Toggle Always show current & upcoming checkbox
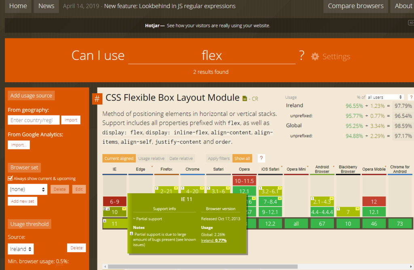 point(11,178)
